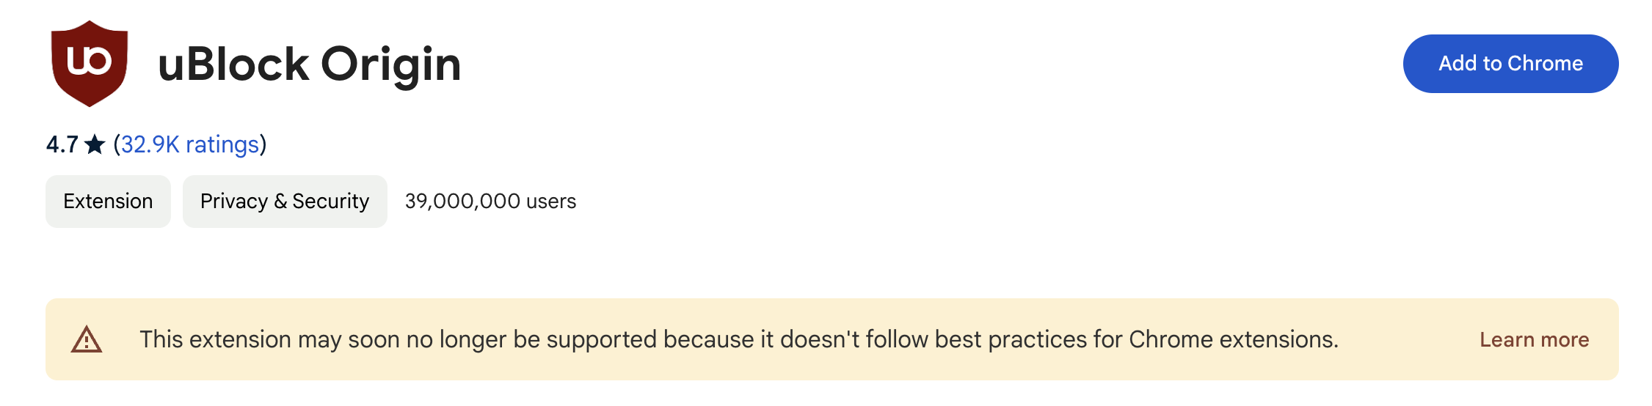
Task: Open Learn more about the support warning
Action: [x=1534, y=339]
